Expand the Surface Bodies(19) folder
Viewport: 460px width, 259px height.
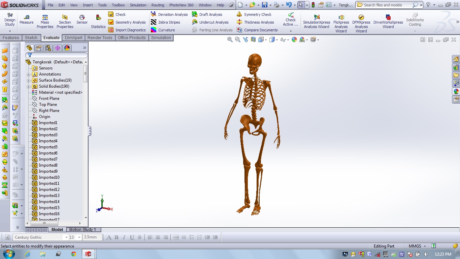[29, 80]
